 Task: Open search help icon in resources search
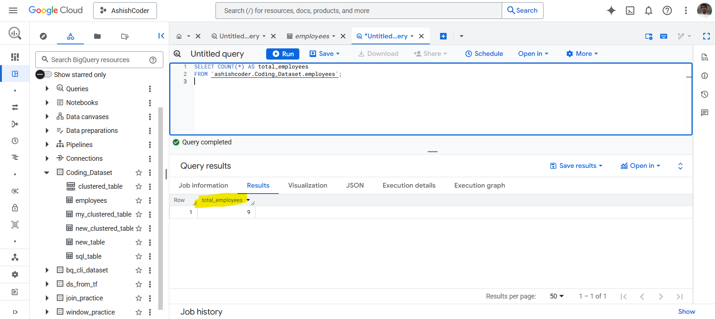coord(153,60)
